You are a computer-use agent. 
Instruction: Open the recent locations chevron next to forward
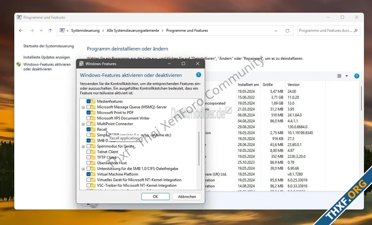pyautogui.click(x=41, y=30)
